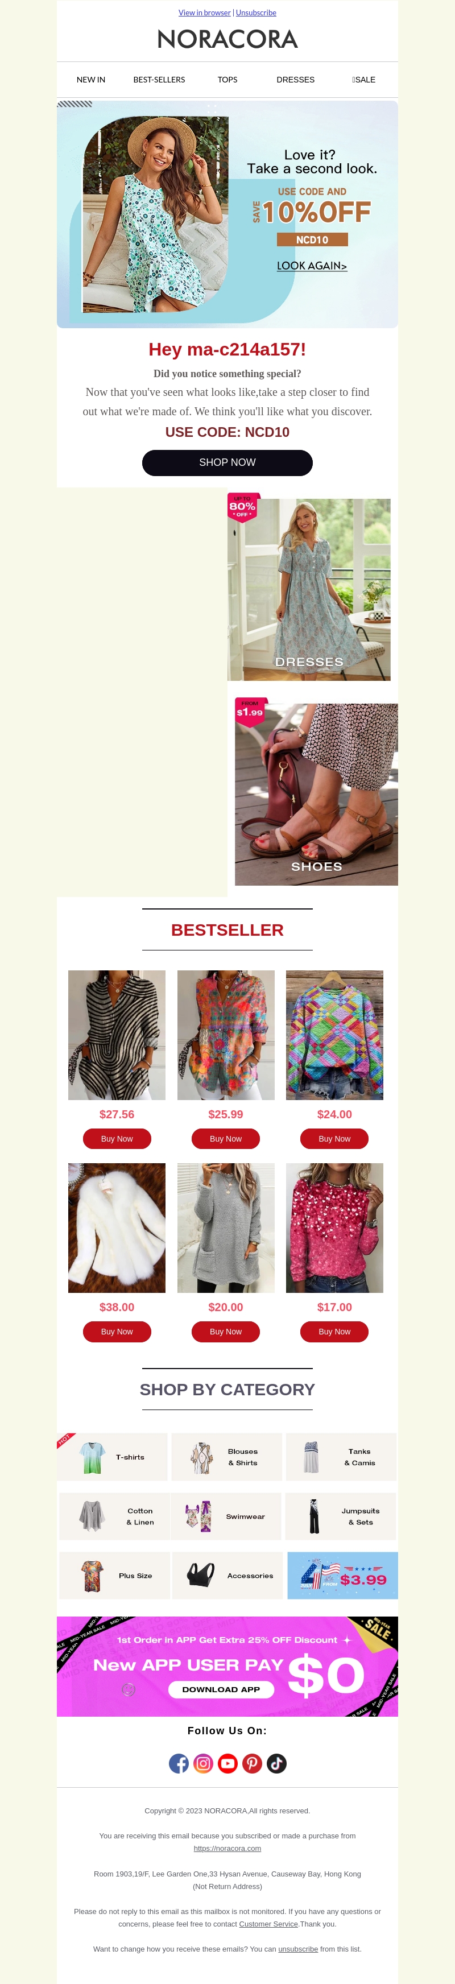The width and height of the screenshot is (455, 1984).
Task: Open the Pinterest social icon
Action: click(x=253, y=1763)
